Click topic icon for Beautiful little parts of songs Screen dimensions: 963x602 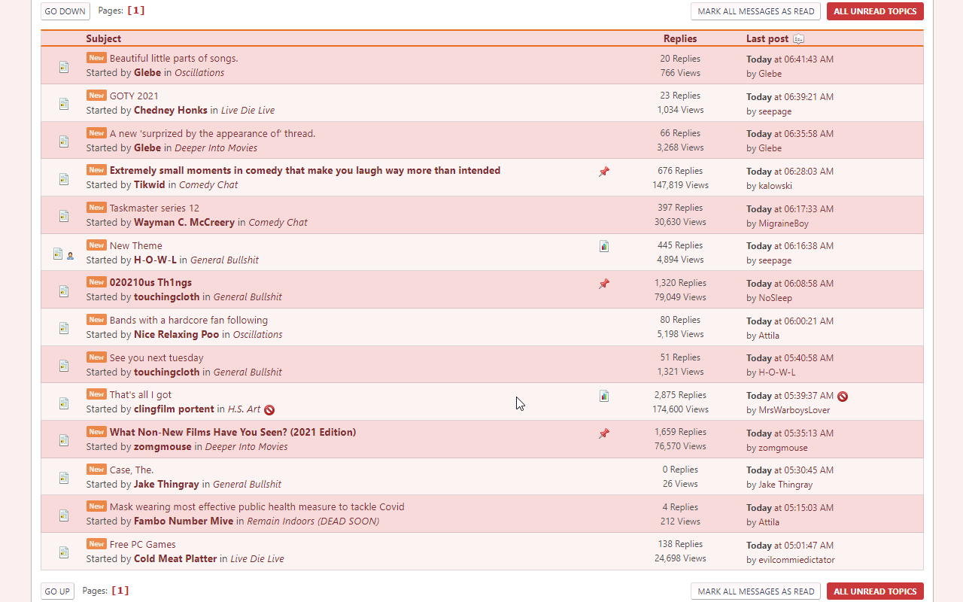(64, 67)
